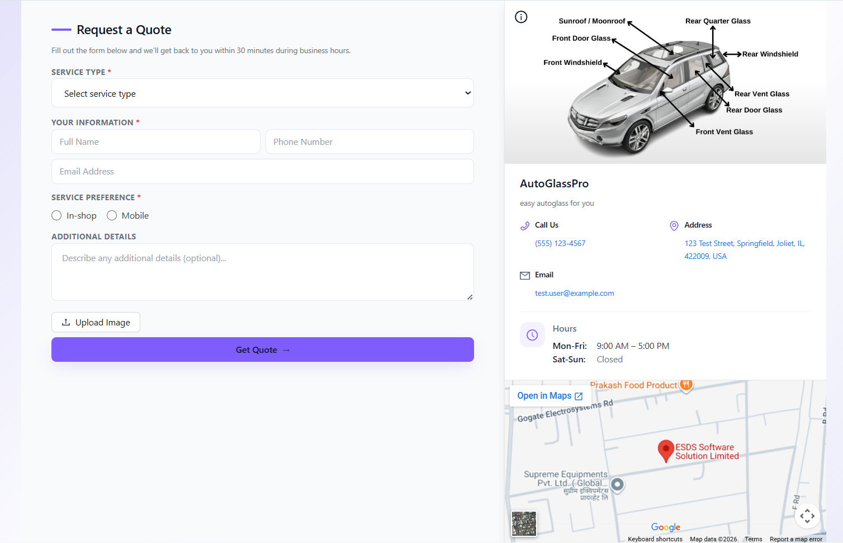Click the Phone Number field
The height and width of the screenshot is (543, 843).
(370, 141)
